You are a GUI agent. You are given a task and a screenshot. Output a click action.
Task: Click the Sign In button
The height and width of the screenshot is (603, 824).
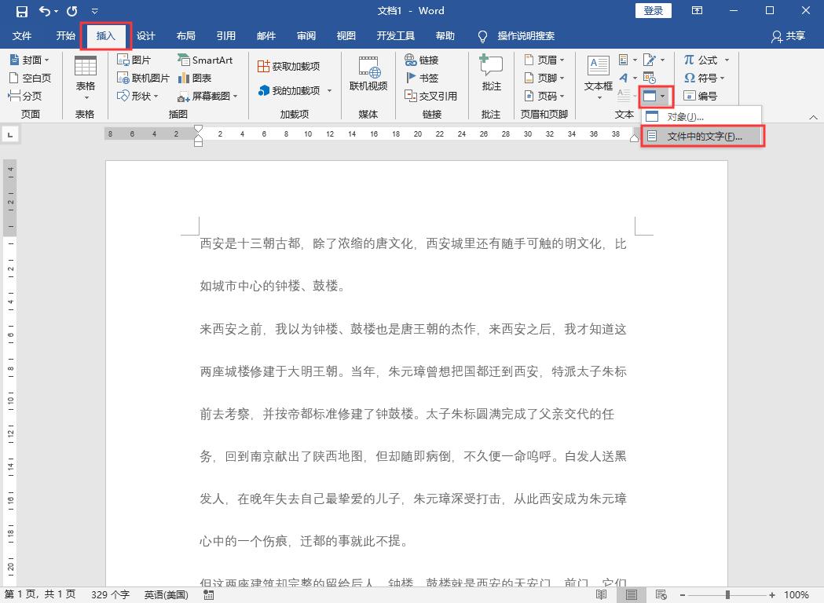(x=653, y=10)
